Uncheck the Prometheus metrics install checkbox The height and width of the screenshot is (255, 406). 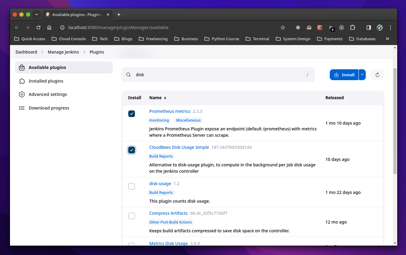(132, 114)
